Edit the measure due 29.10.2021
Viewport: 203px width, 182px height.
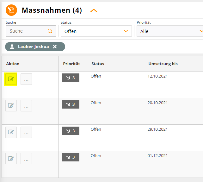tap(11, 132)
